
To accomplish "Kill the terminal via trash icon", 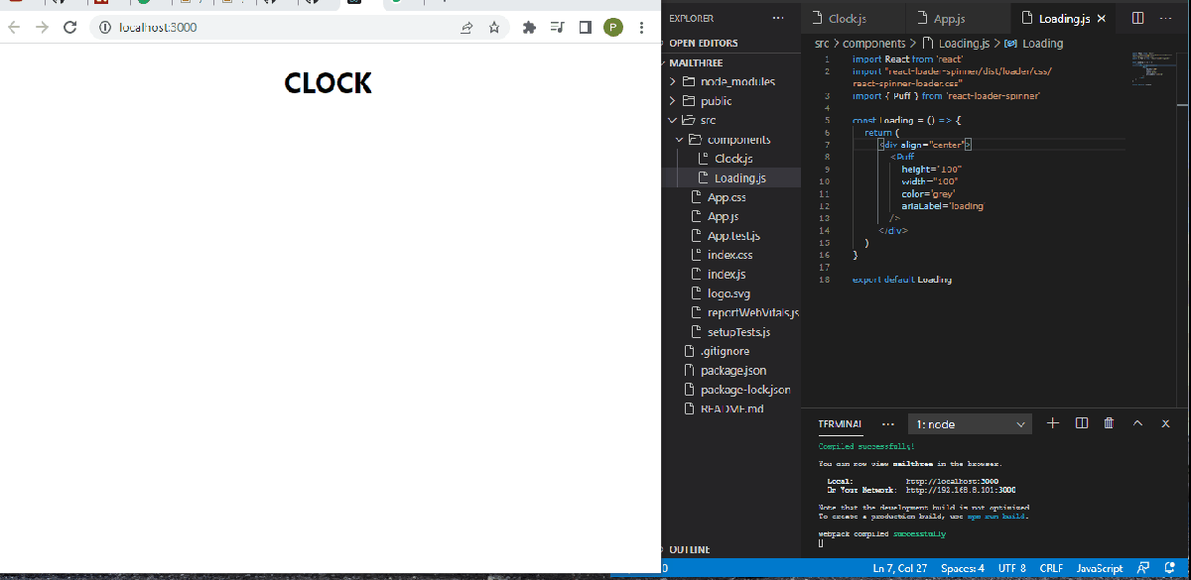I will click(x=1109, y=422).
